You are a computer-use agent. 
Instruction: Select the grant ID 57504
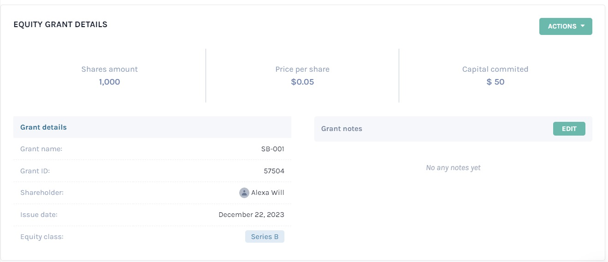click(x=274, y=171)
